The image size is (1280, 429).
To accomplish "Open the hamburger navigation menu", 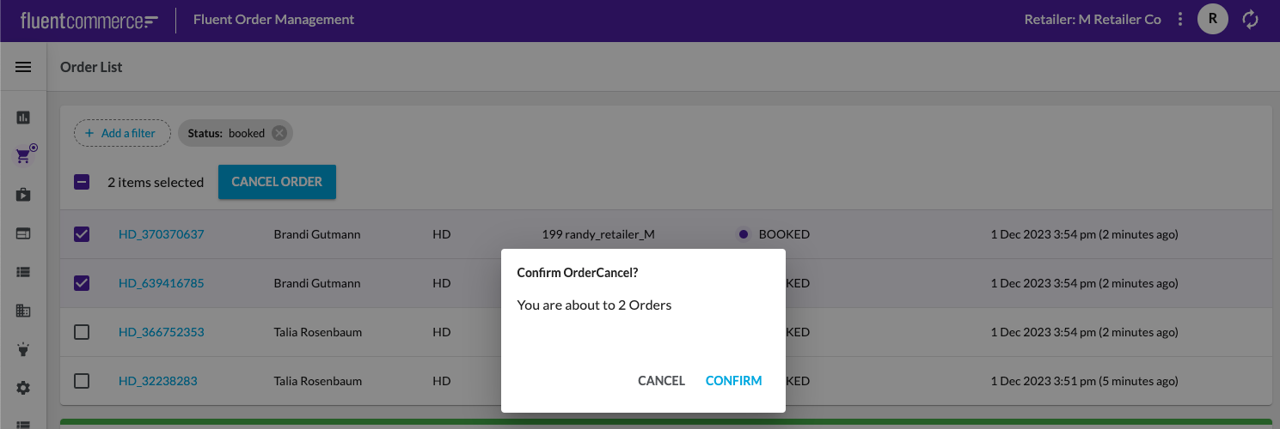I will point(23,67).
